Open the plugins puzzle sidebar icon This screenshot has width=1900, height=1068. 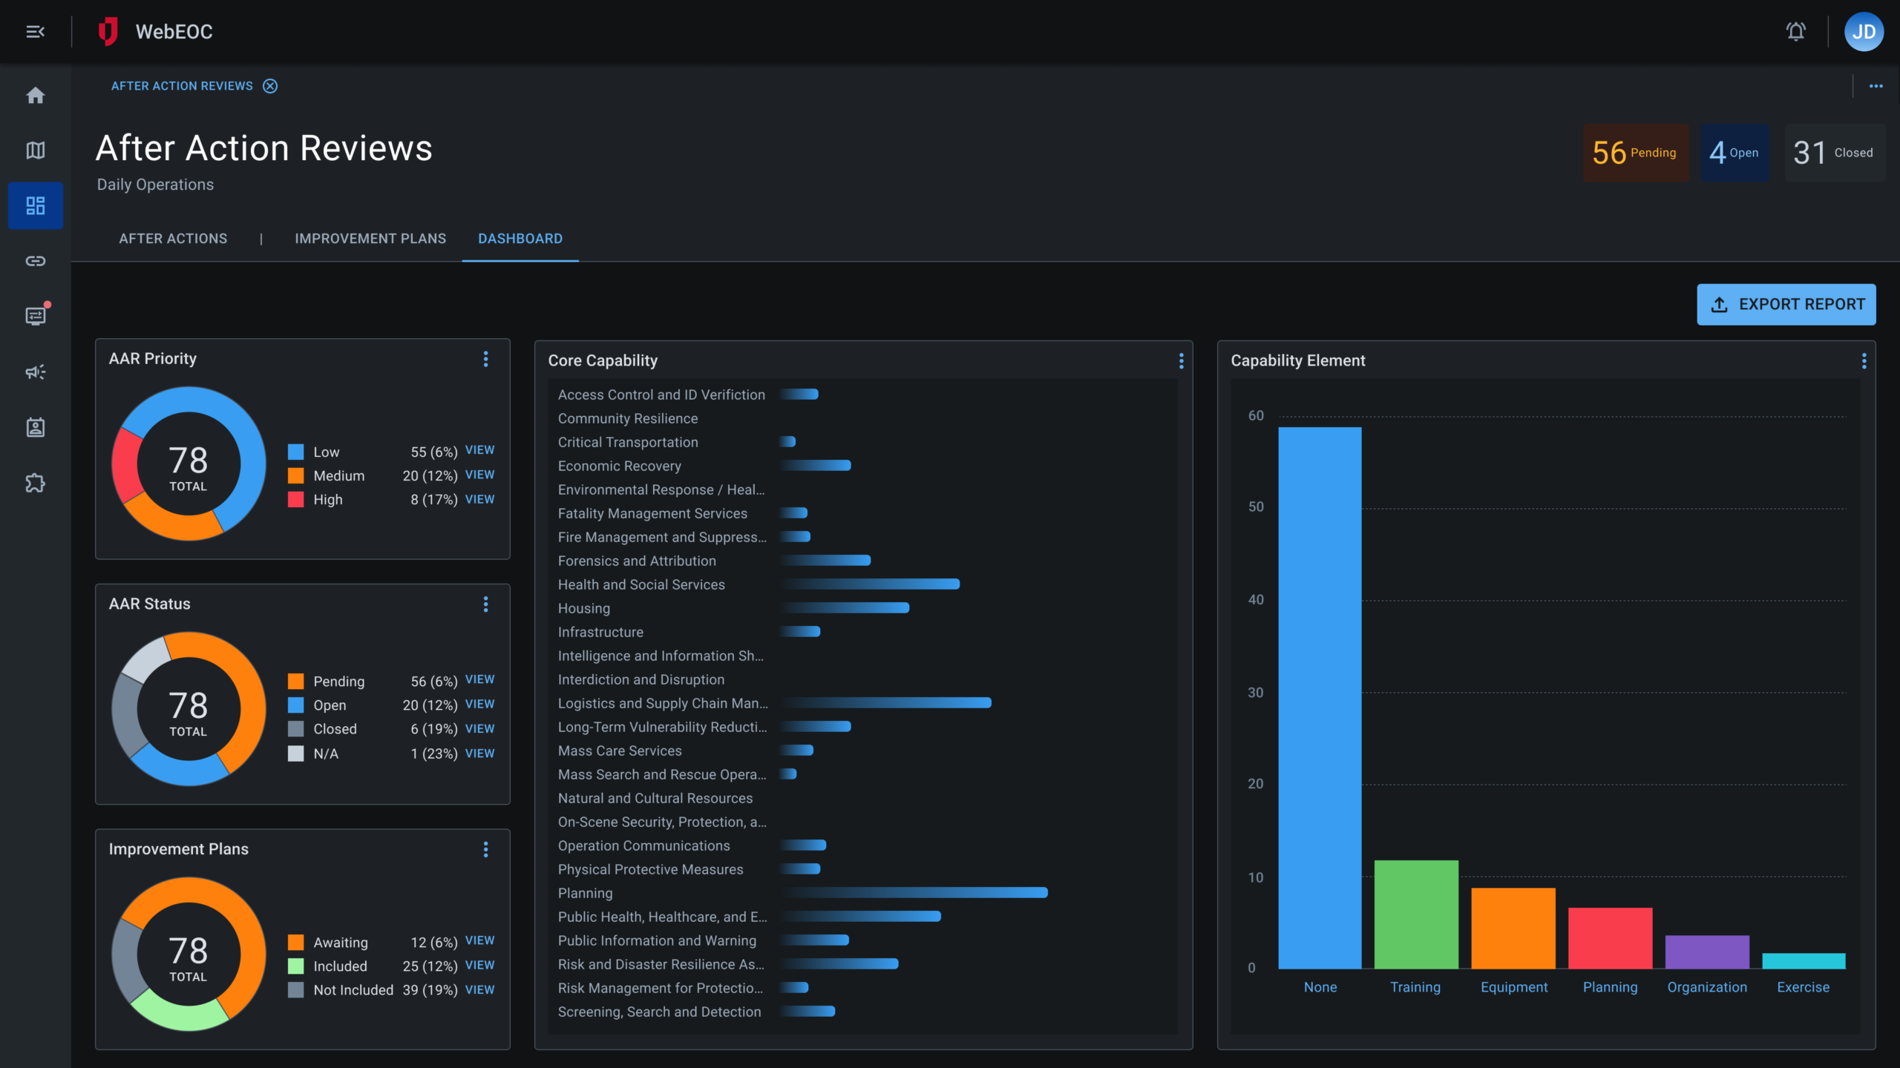coord(35,483)
